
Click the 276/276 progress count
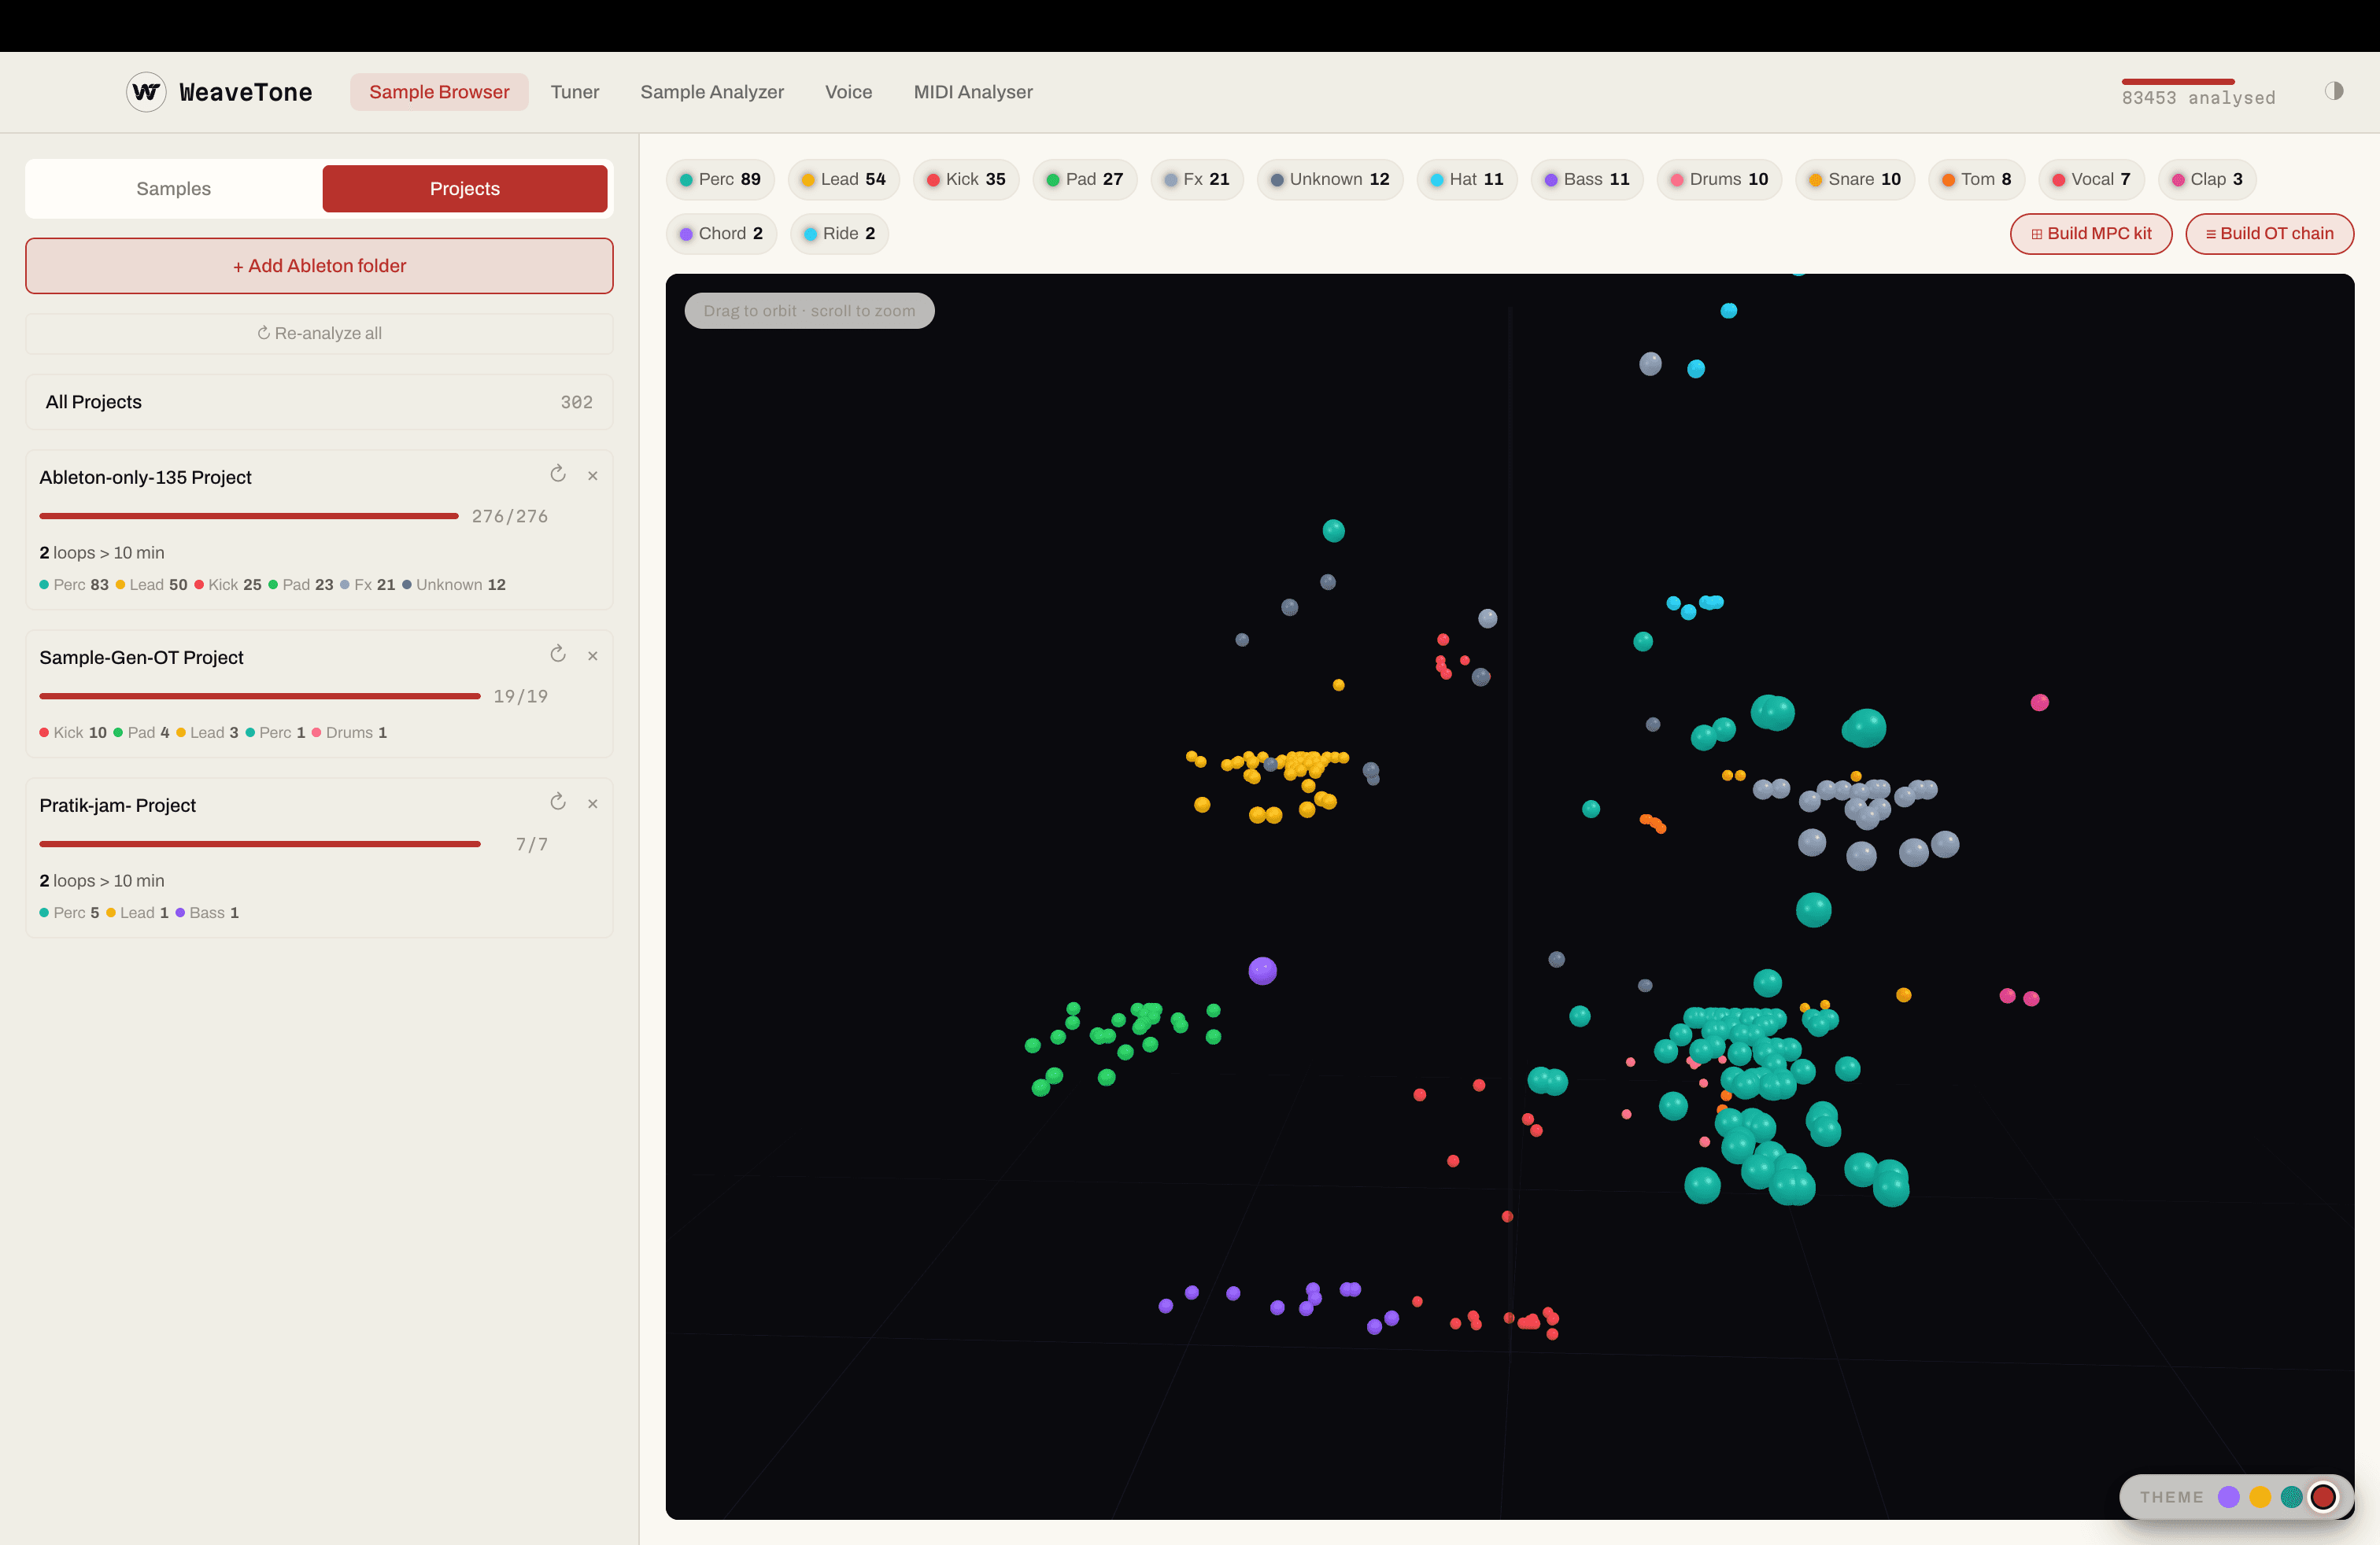510,517
